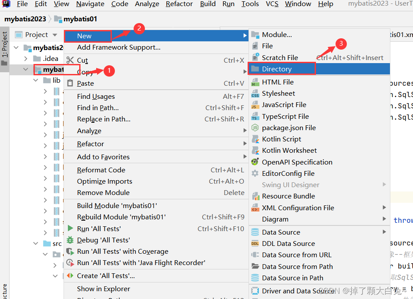This screenshot has height=299, width=413.
Task: Click the Debug 'All Tests' bug icon
Action: tap(70, 240)
